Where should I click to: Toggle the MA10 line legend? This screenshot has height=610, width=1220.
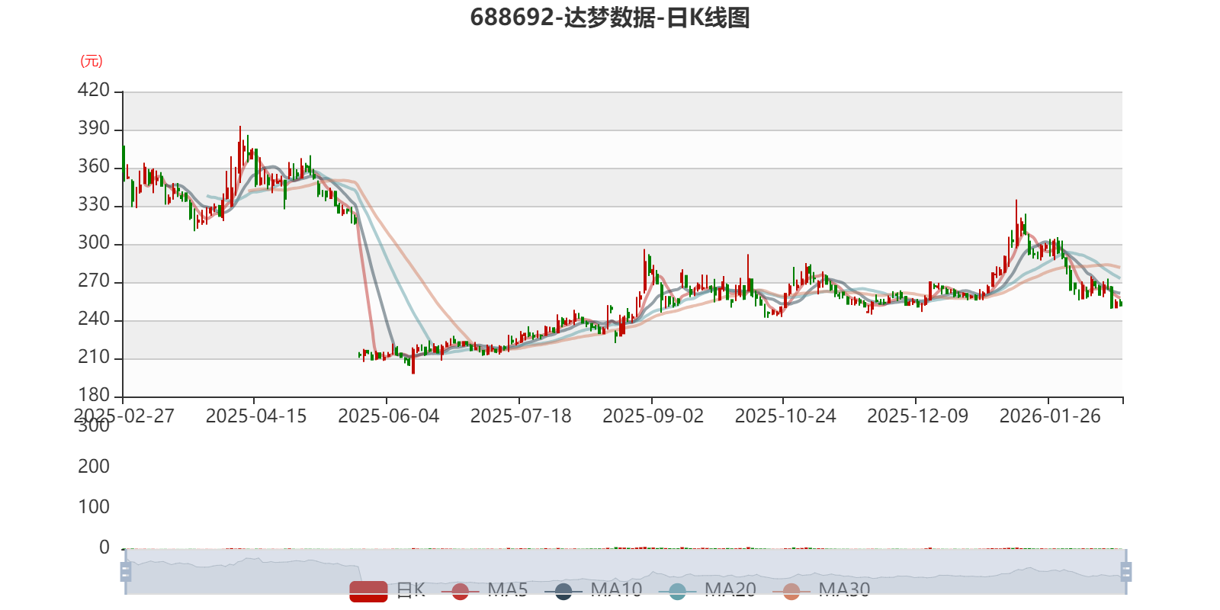(593, 591)
